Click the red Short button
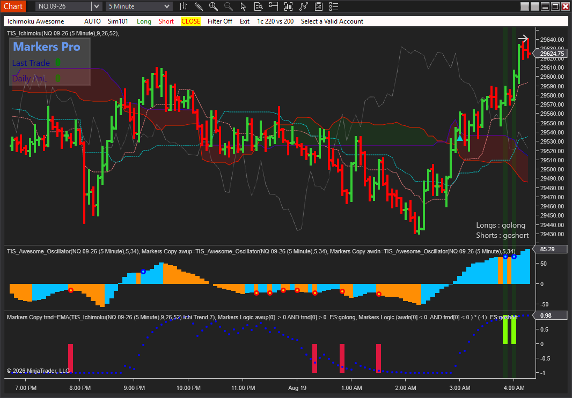The image size is (572, 398). [166, 21]
